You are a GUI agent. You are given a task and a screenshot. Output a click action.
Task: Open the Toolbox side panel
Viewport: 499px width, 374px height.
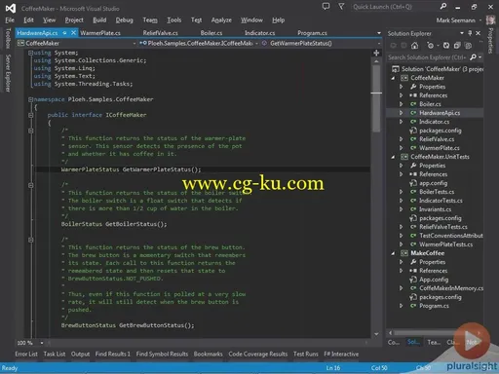[9, 38]
